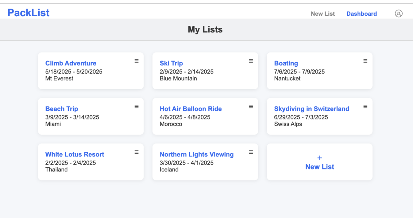
Task: Open the Northern Lights Viewing list
Action: pos(197,154)
